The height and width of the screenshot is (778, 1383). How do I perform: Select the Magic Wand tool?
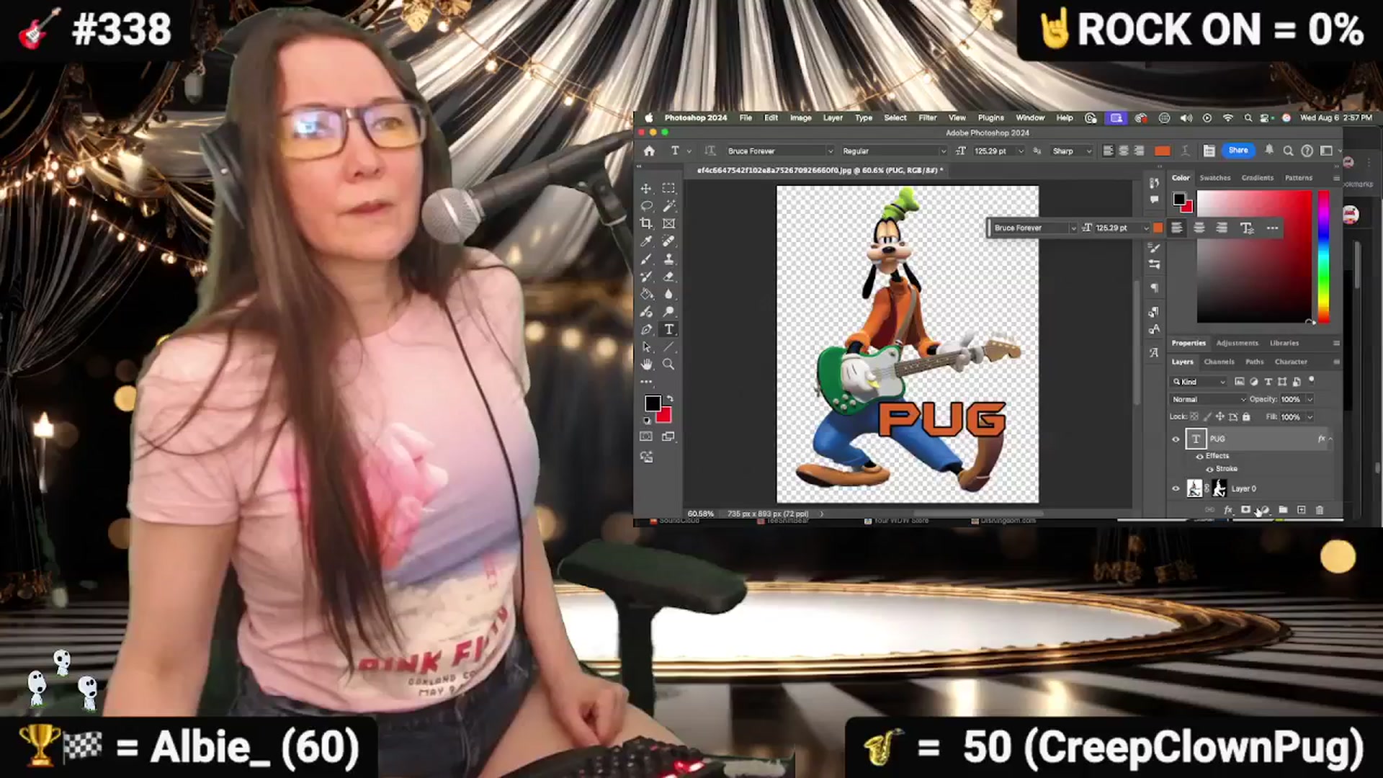point(668,206)
